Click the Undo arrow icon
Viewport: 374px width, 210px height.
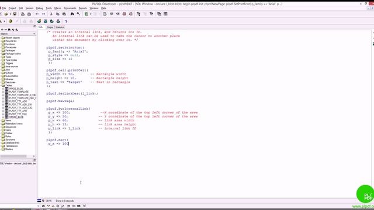[x=37, y=14]
